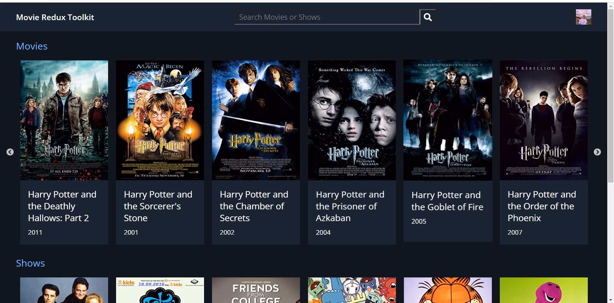Open Deathly Hallows: Part 2 poster

64,120
